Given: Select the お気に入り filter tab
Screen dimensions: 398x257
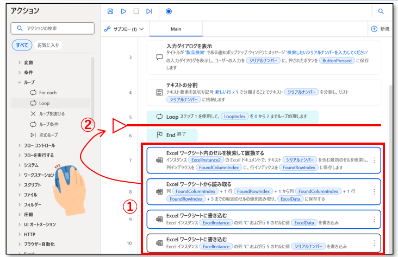Looking at the screenshot, I should [48, 45].
